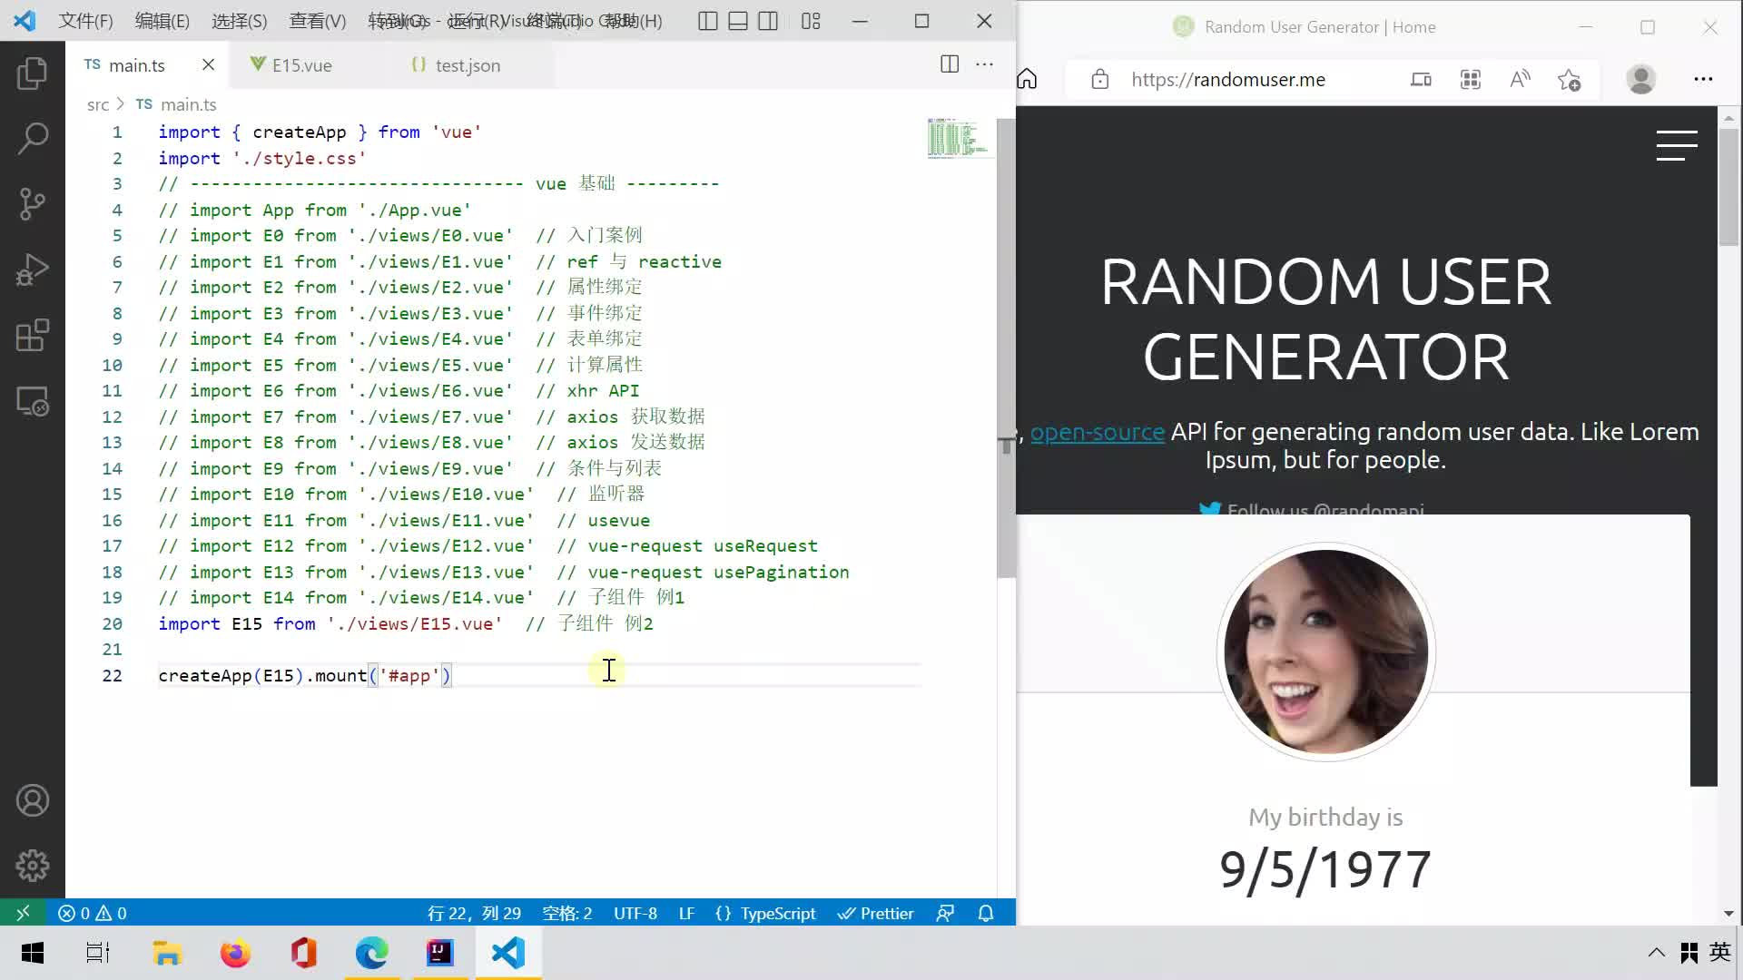Open the Run and Debug view
The width and height of the screenshot is (1743, 980).
[x=33, y=270]
